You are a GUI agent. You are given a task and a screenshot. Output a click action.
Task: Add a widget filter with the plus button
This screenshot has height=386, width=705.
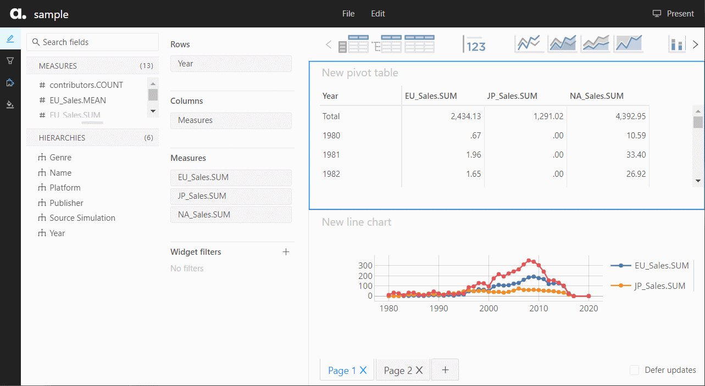286,252
